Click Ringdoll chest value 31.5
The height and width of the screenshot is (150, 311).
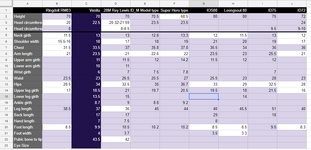pyautogui.click(x=57, y=48)
